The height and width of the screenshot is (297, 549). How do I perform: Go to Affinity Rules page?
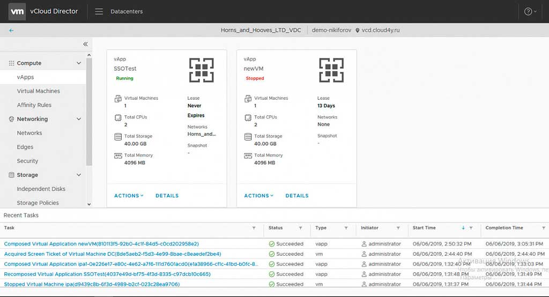(x=34, y=105)
